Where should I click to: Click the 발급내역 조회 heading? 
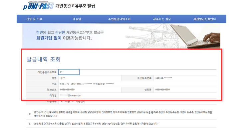(x=43, y=59)
